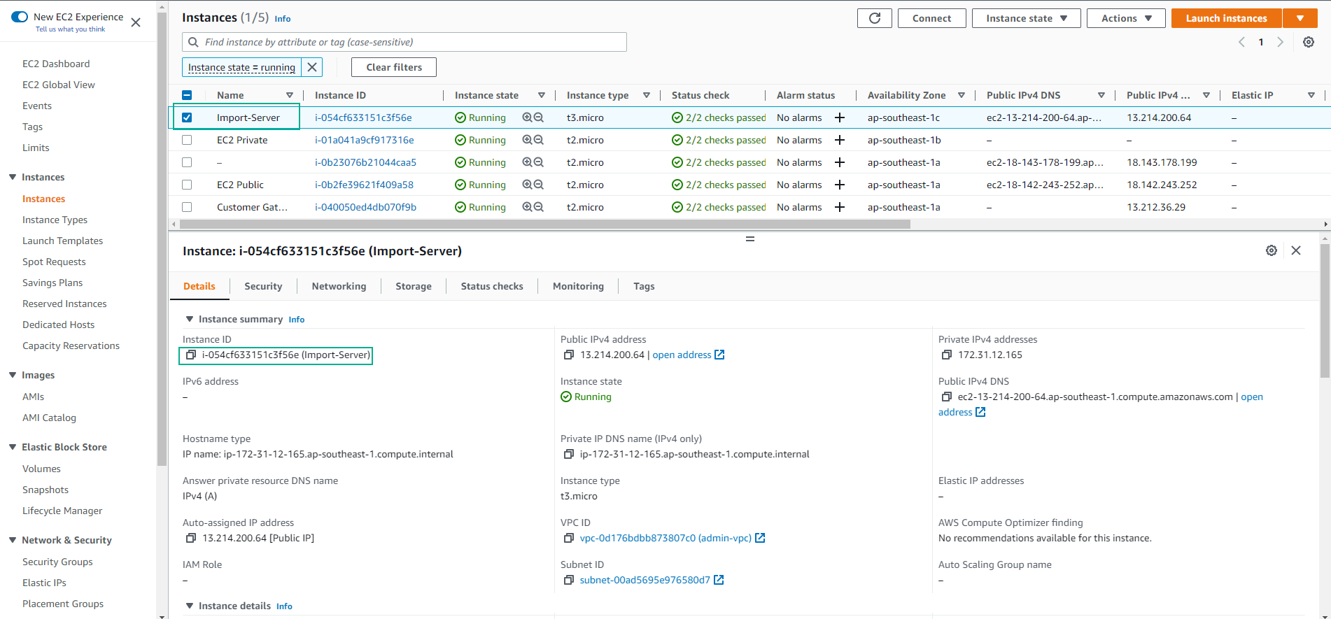The height and width of the screenshot is (619, 1331).
Task: Collapse the Instance details section
Action: pyautogui.click(x=189, y=606)
